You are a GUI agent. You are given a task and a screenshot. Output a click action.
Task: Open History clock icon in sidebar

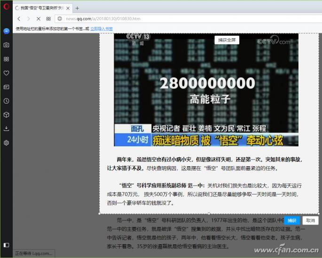pos(7,101)
